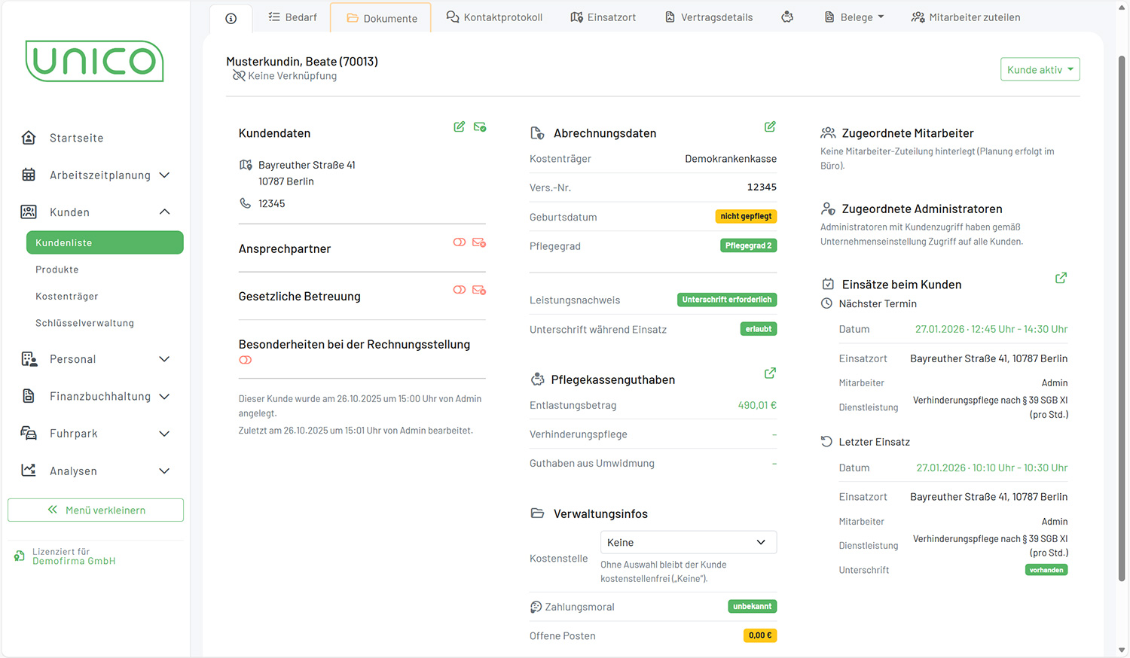
Task: Open Pflegekassenguthaben via external link icon
Action: (770, 373)
